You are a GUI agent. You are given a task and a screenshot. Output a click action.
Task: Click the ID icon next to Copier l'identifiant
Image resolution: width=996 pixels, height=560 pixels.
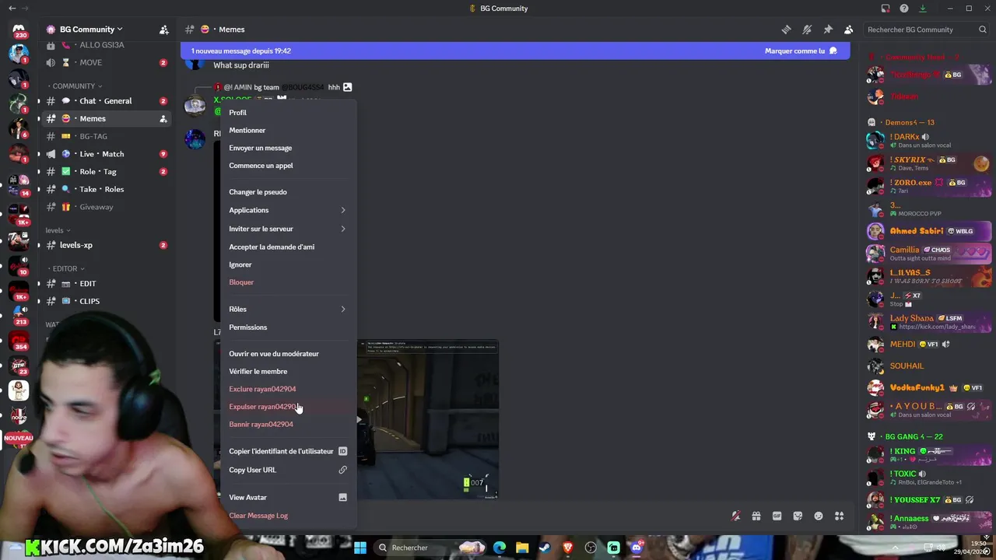(342, 451)
